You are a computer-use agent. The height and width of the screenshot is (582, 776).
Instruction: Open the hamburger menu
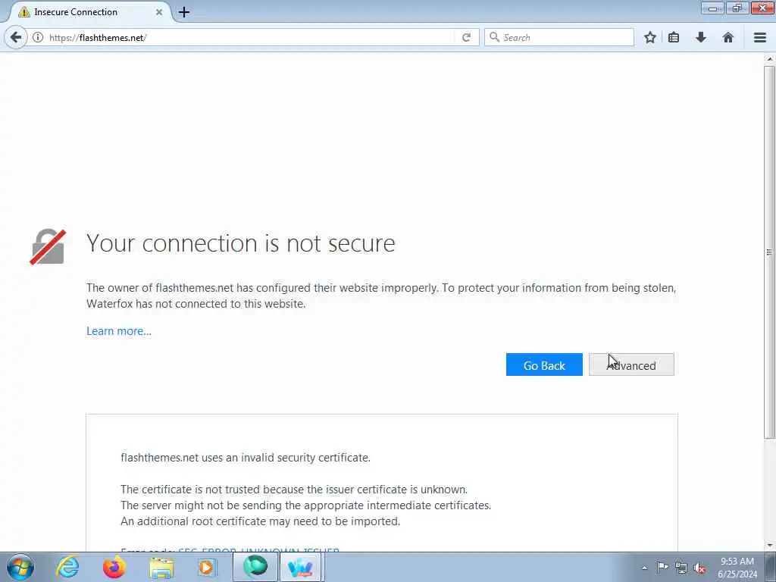point(760,37)
